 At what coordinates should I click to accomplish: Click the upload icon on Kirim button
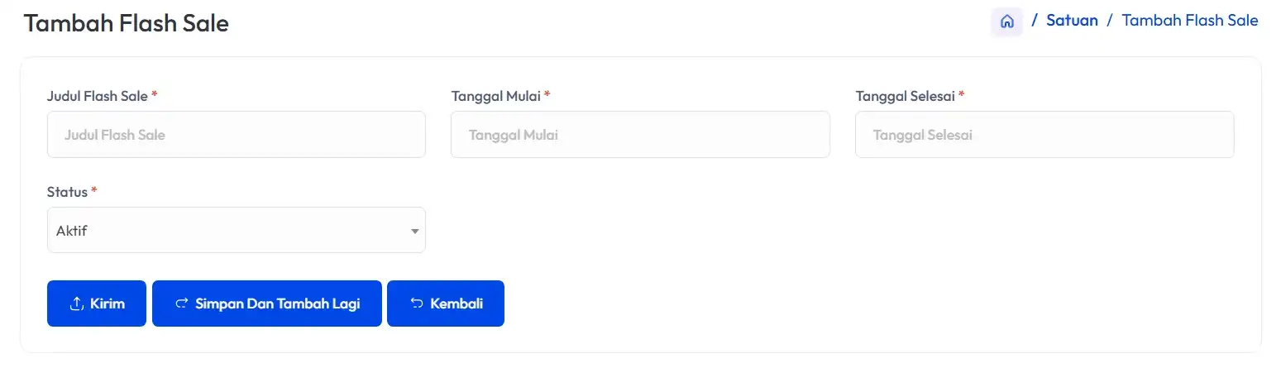[x=77, y=303]
